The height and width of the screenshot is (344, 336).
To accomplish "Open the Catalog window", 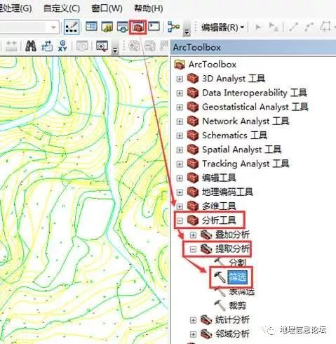I will 107,27.
